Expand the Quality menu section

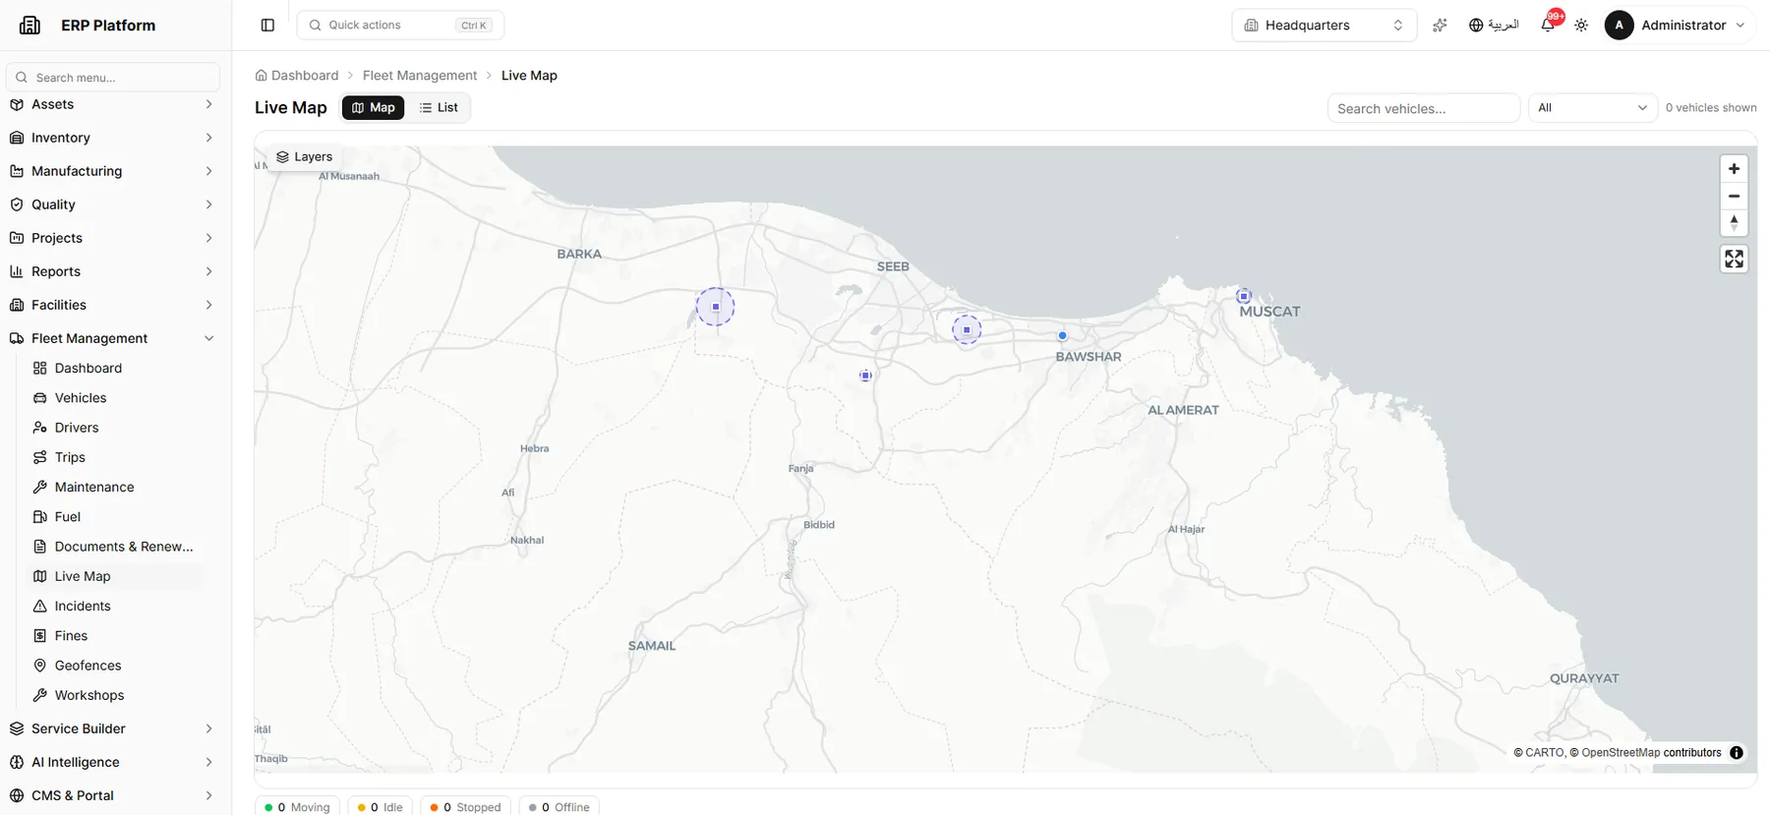click(x=112, y=204)
